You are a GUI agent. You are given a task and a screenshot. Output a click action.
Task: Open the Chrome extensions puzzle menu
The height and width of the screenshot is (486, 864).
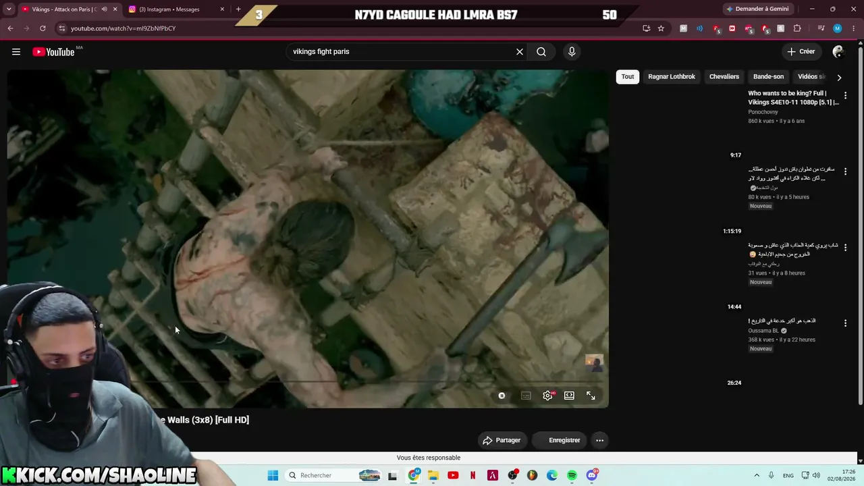click(x=797, y=28)
